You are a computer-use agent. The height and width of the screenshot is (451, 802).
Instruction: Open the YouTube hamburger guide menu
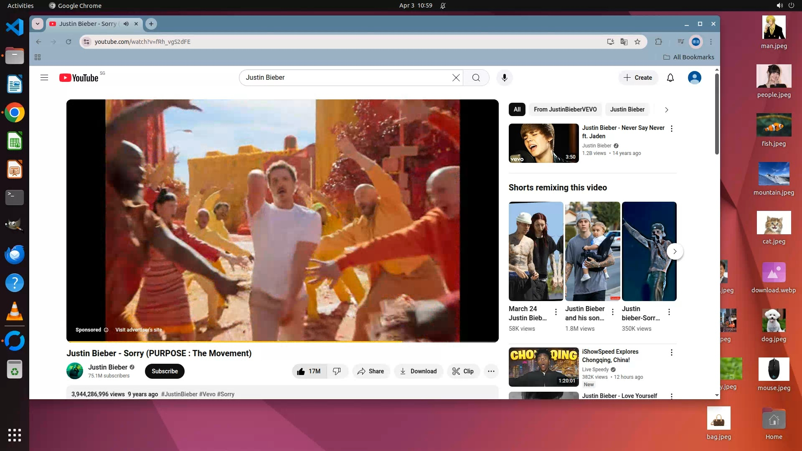pos(44,78)
